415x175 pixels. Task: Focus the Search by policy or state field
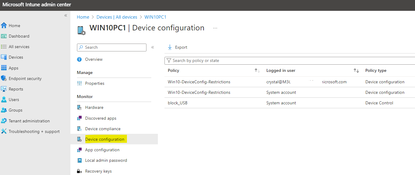click(x=290, y=60)
